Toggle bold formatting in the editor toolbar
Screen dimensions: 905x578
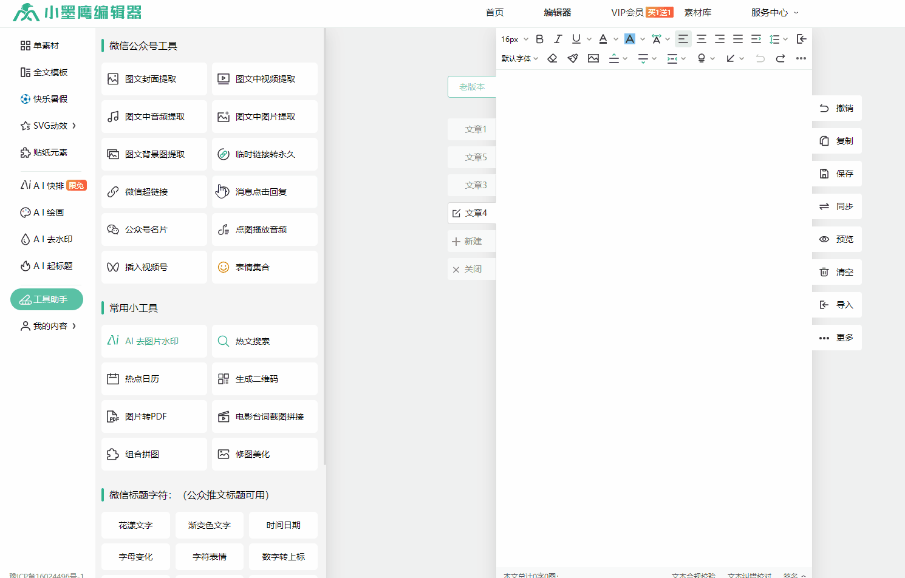pos(539,39)
